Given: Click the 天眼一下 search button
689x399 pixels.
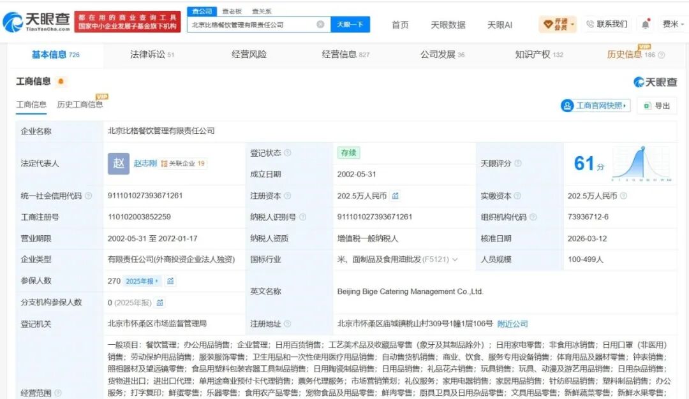Looking at the screenshot, I should (350, 25).
